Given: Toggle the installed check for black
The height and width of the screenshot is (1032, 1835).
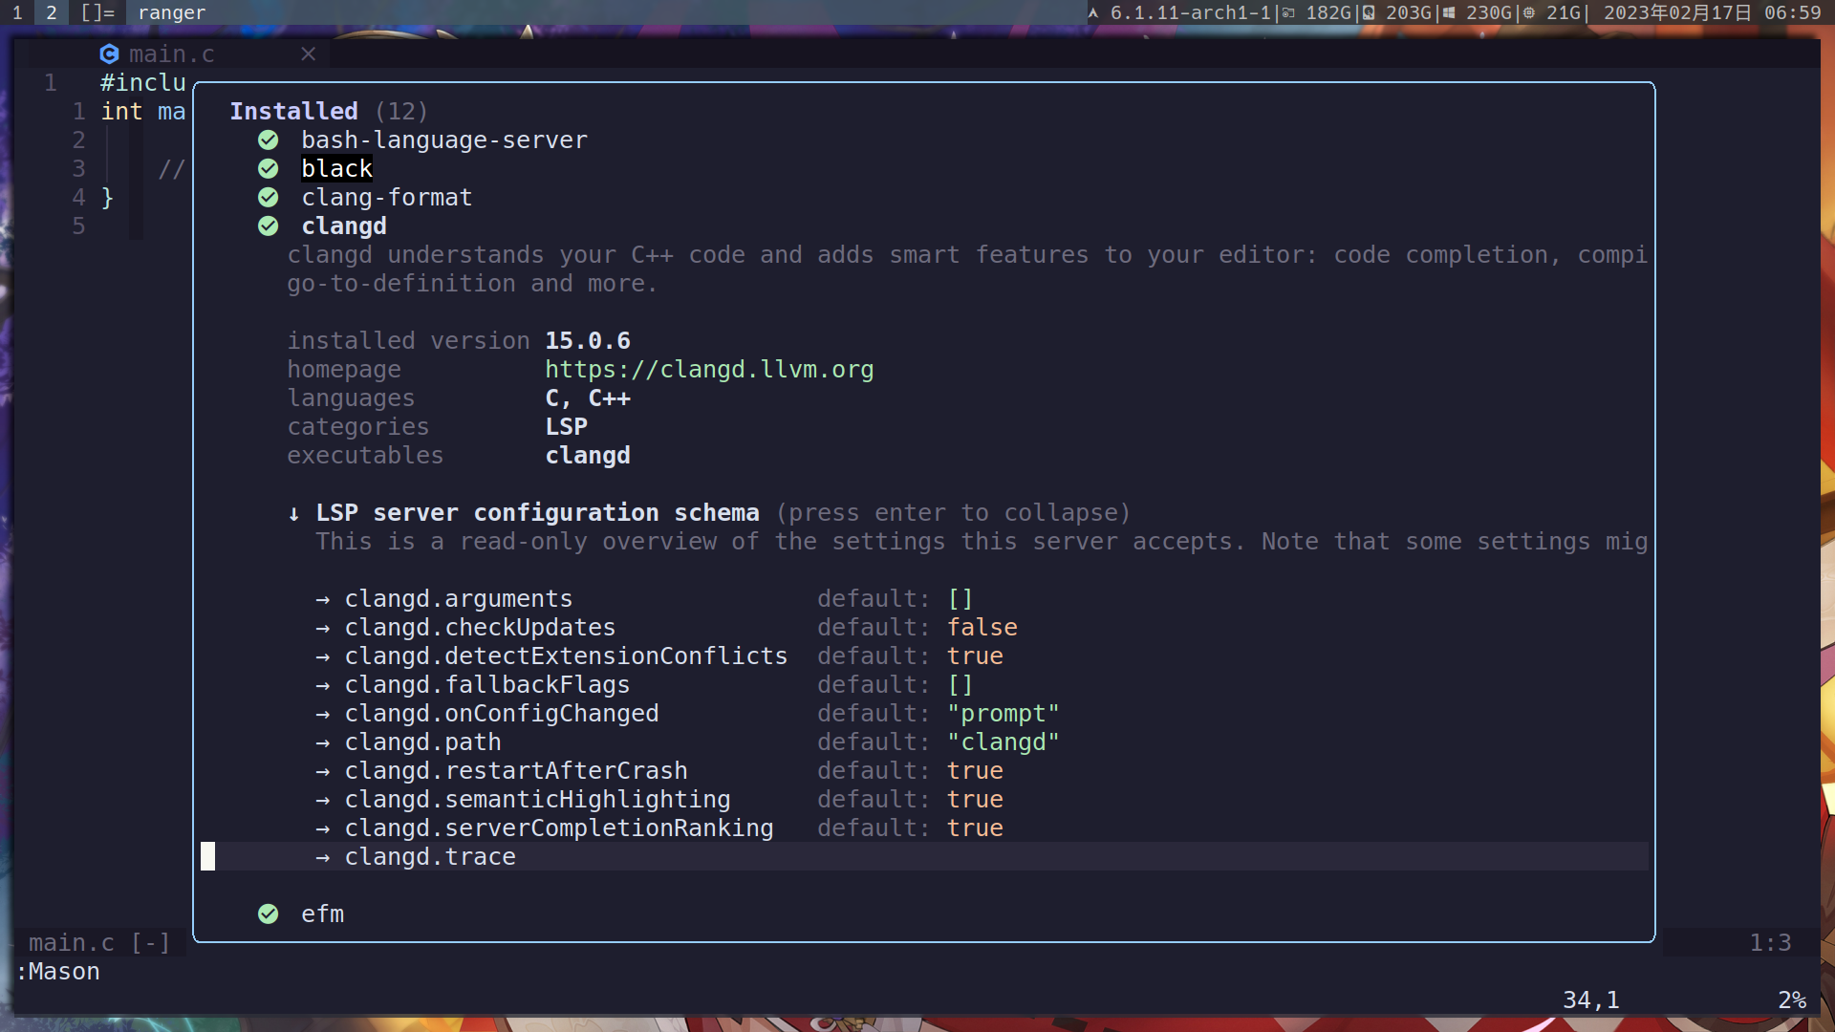Looking at the screenshot, I should [x=268, y=168].
